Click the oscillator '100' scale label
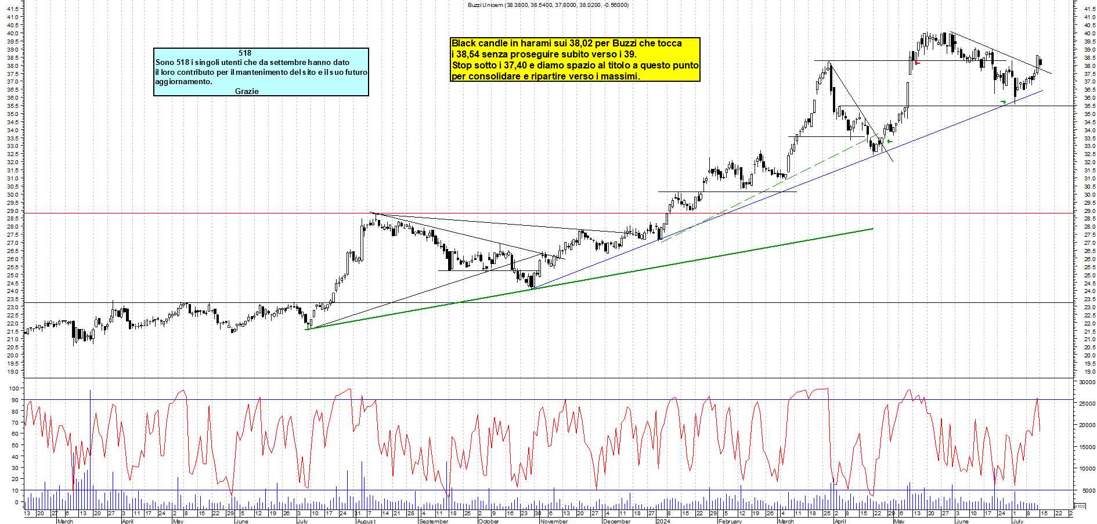Image resolution: width=1097 pixels, height=524 pixels. pos(15,388)
